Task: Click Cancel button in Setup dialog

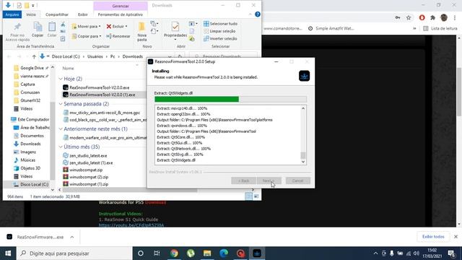Action: (297, 181)
